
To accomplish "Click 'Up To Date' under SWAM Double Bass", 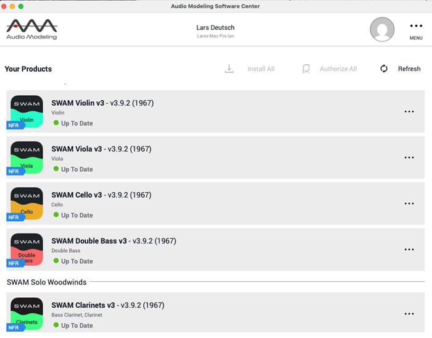I will tap(77, 261).
